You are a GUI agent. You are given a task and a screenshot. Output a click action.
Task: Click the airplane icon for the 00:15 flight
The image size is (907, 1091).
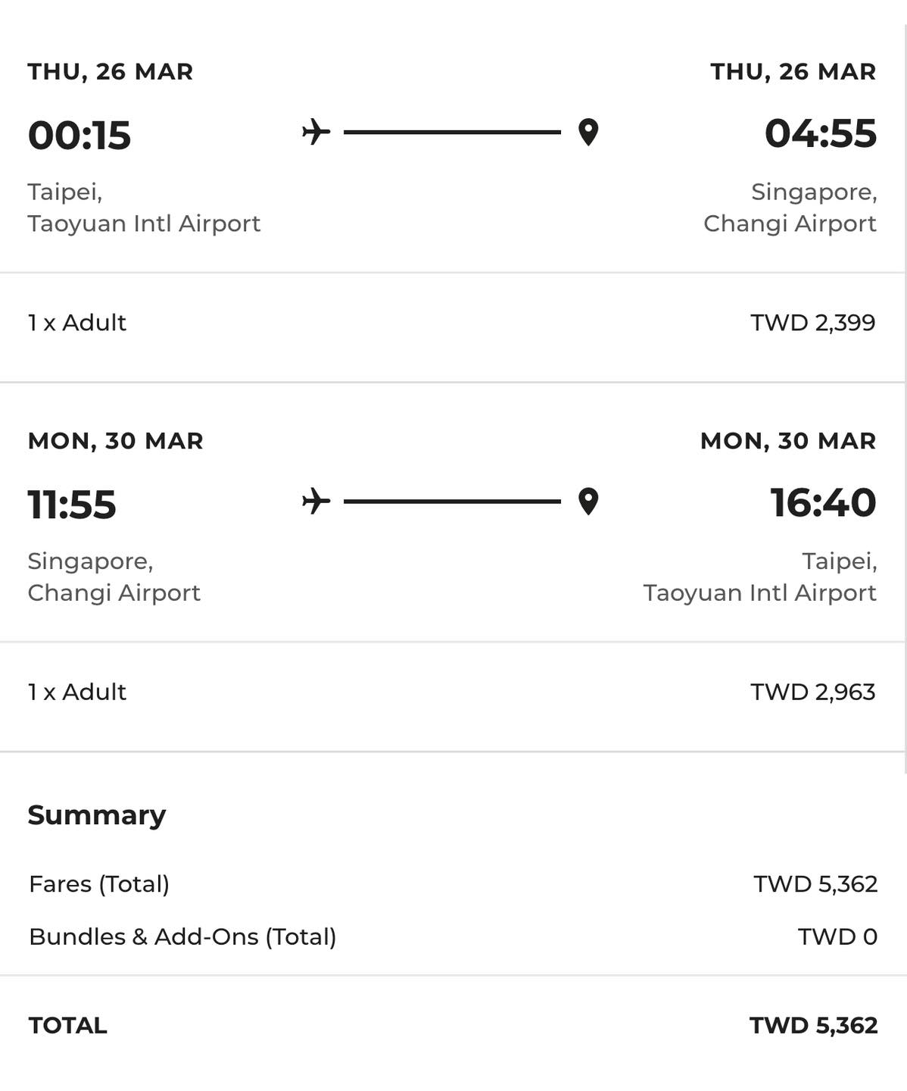pyautogui.click(x=316, y=132)
